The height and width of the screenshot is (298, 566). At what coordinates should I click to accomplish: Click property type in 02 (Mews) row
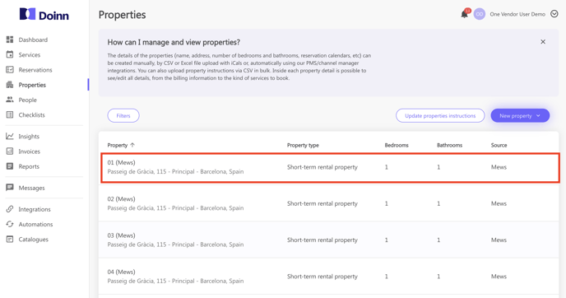click(322, 203)
